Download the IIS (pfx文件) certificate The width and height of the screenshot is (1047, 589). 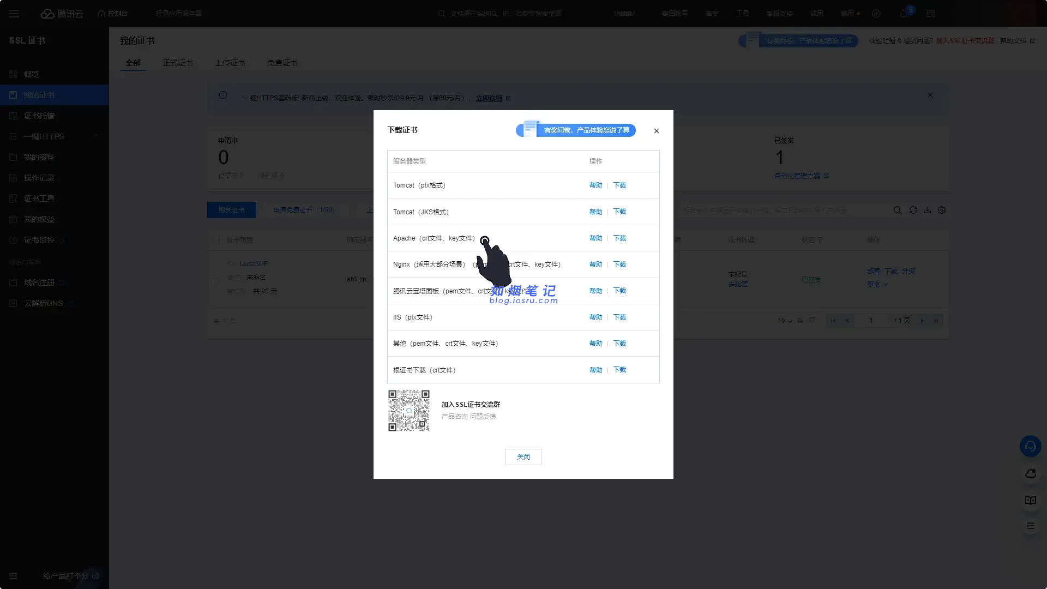click(619, 317)
